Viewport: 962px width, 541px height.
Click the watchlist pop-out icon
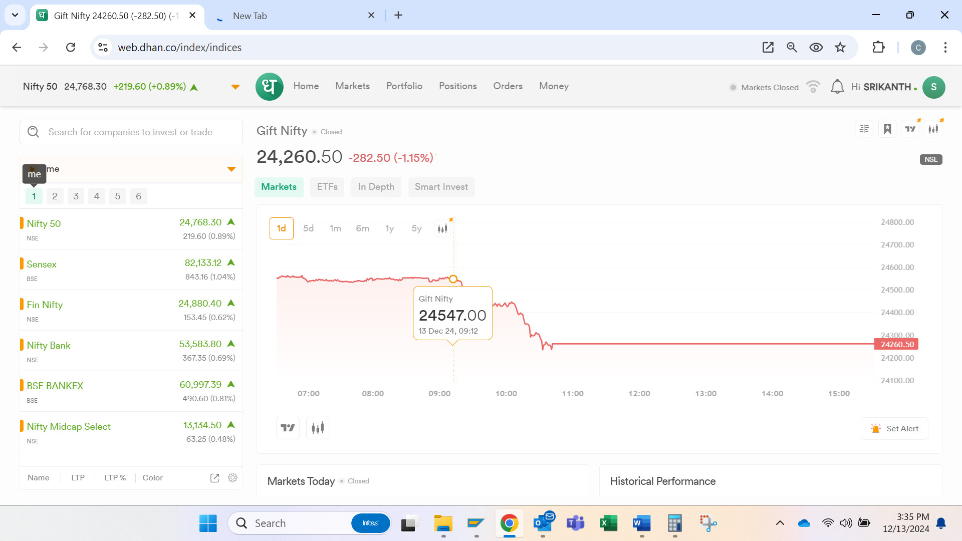214,478
